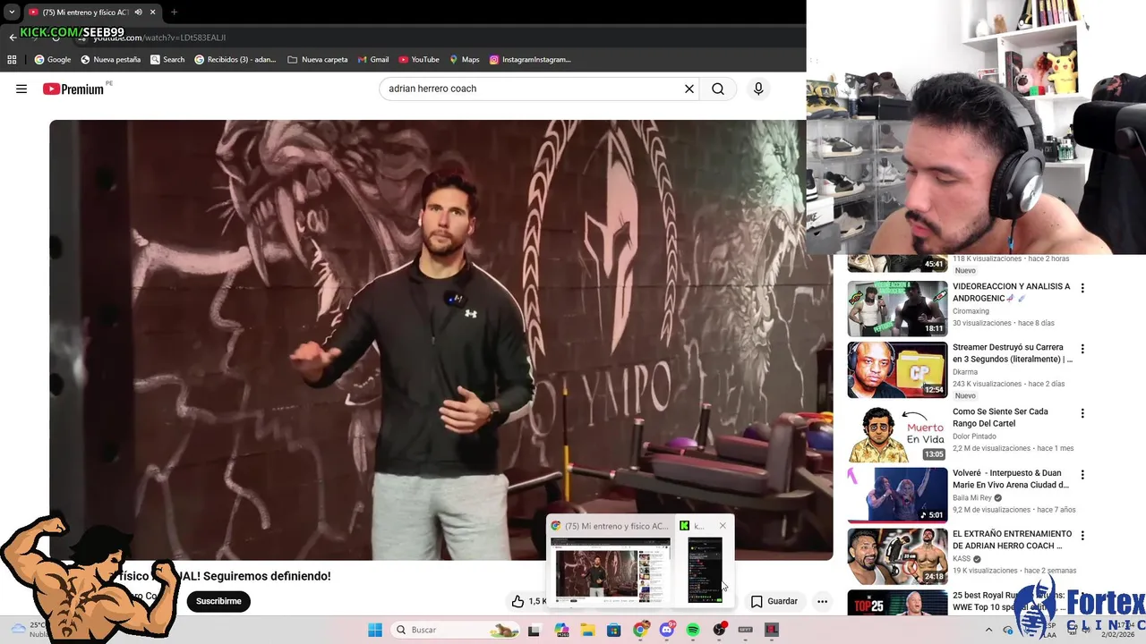
Task: Open the 45:41 video thumbnail
Action: click(x=897, y=264)
